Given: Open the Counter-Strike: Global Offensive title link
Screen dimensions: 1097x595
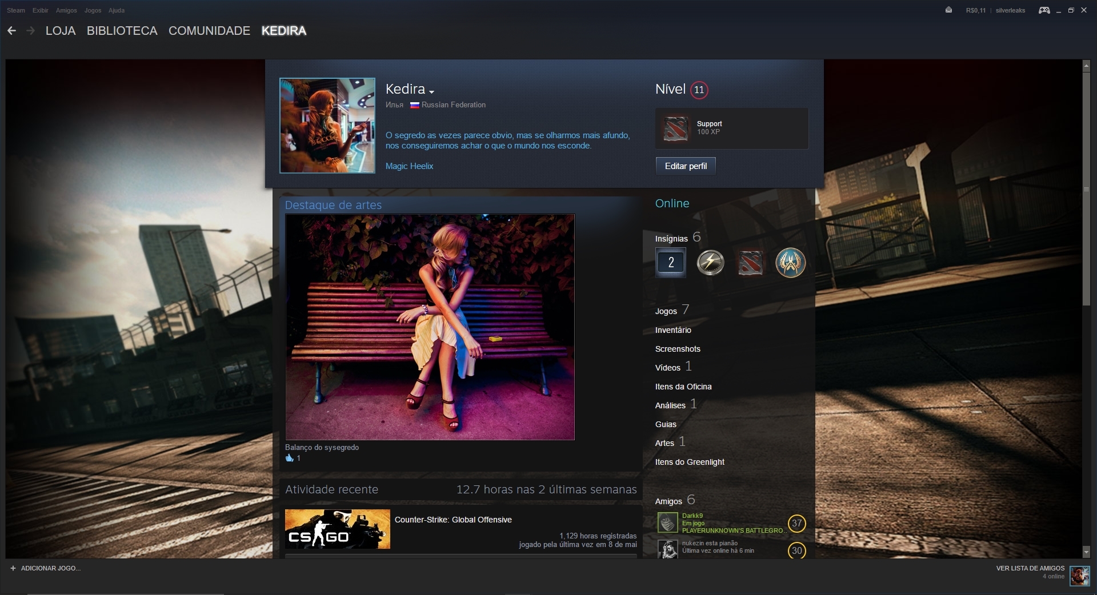Looking at the screenshot, I should [x=453, y=520].
